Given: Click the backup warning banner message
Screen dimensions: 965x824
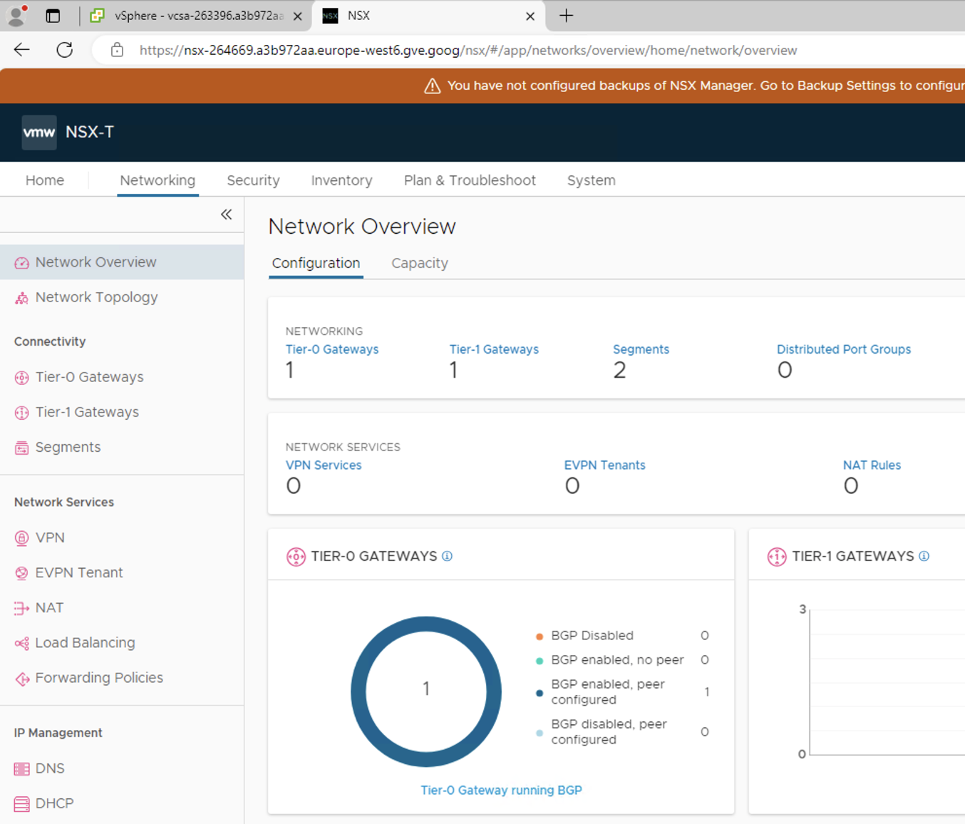Looking at the screenshot, I should point(706,86).
